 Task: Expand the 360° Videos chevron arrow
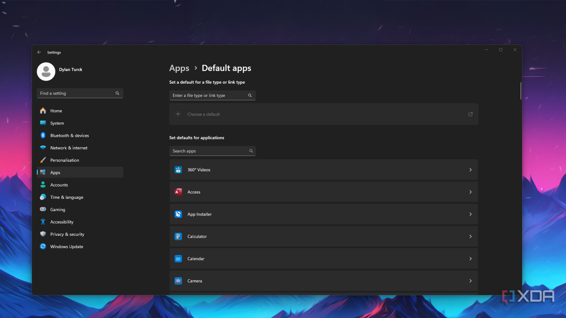point(470,170)
